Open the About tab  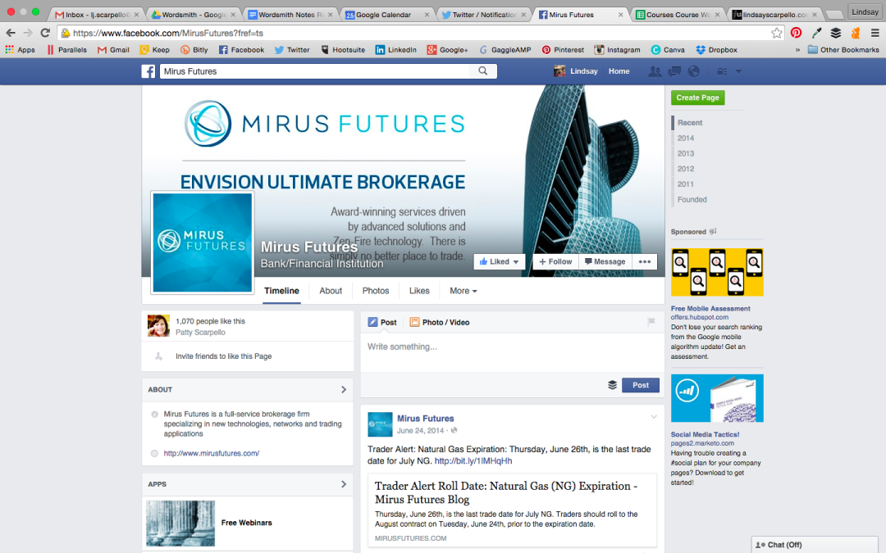tap(331, 291)
